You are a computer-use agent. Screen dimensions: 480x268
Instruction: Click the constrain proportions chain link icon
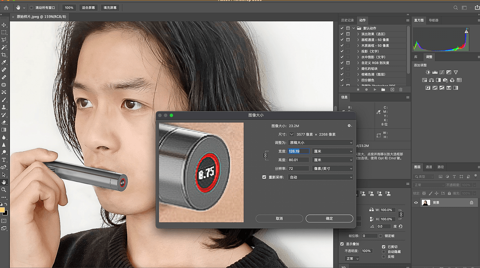265,156
